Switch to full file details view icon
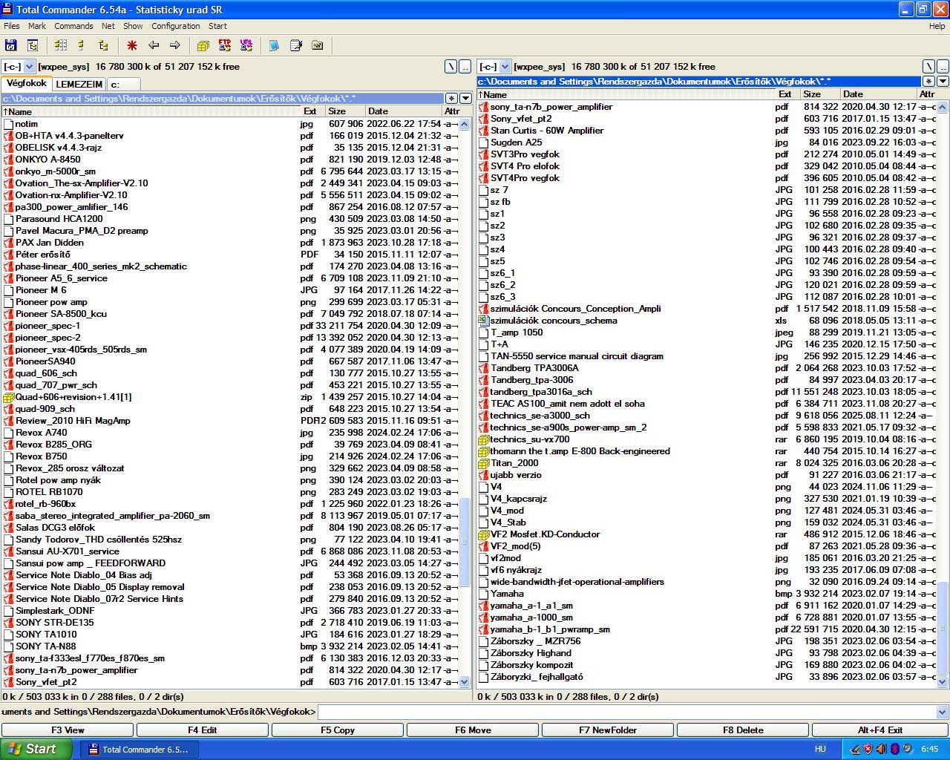Screen dimensions: 950x760 pyautogui.click(x=82, y=45)
